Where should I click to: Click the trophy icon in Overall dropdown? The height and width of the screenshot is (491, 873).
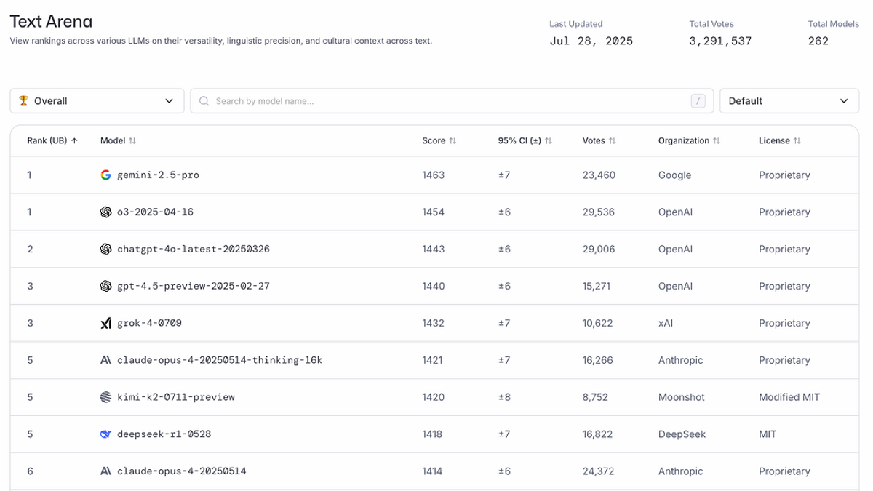pyautogui.click(x=23, y=101)
